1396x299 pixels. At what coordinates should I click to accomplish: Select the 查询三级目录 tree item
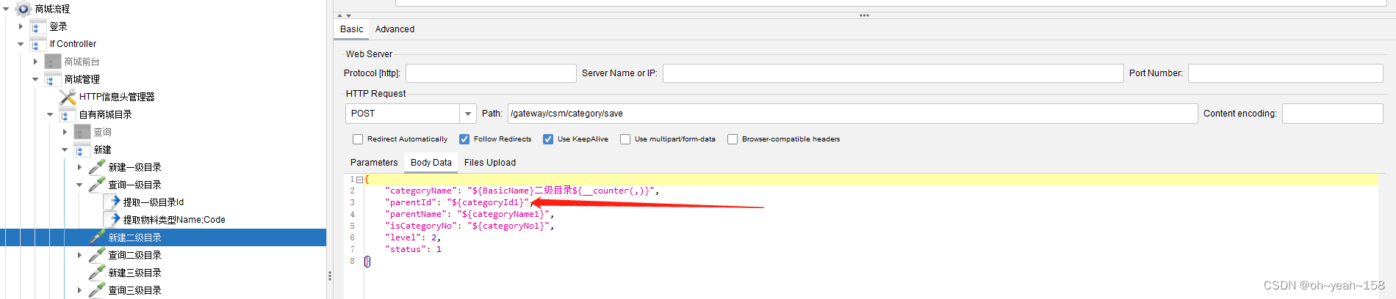[134, 290]
